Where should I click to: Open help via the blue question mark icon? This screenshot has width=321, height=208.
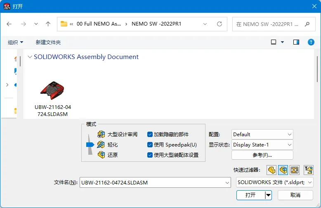coord(311,42)
